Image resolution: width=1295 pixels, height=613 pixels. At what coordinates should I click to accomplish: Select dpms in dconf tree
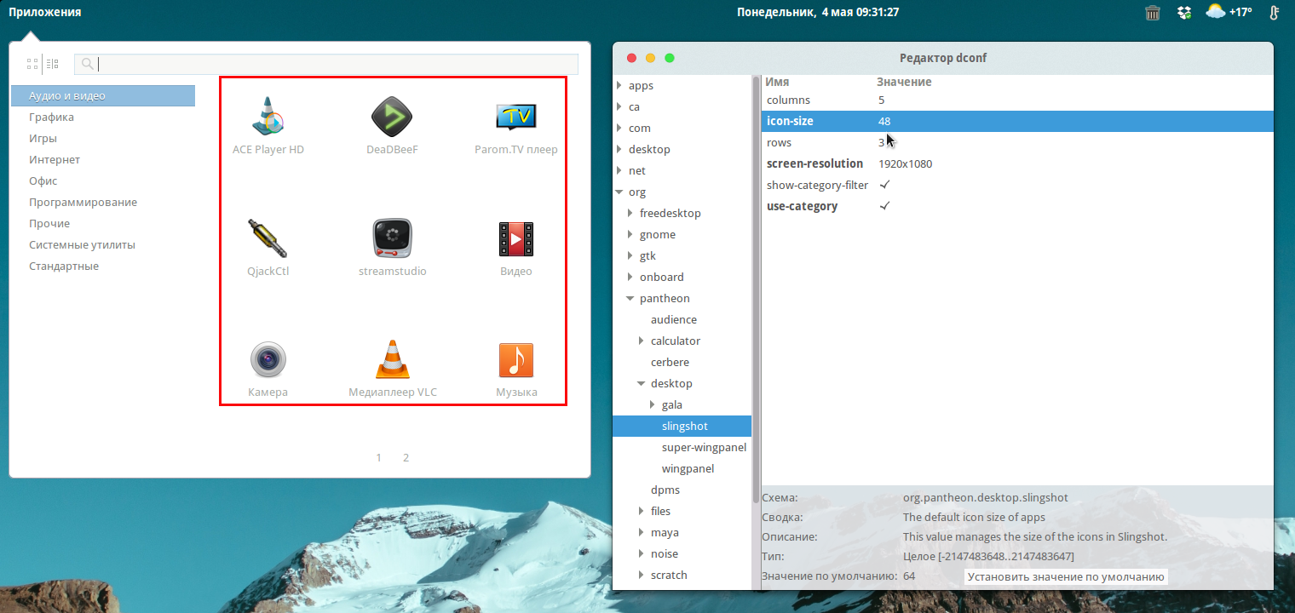pos(665,490)
